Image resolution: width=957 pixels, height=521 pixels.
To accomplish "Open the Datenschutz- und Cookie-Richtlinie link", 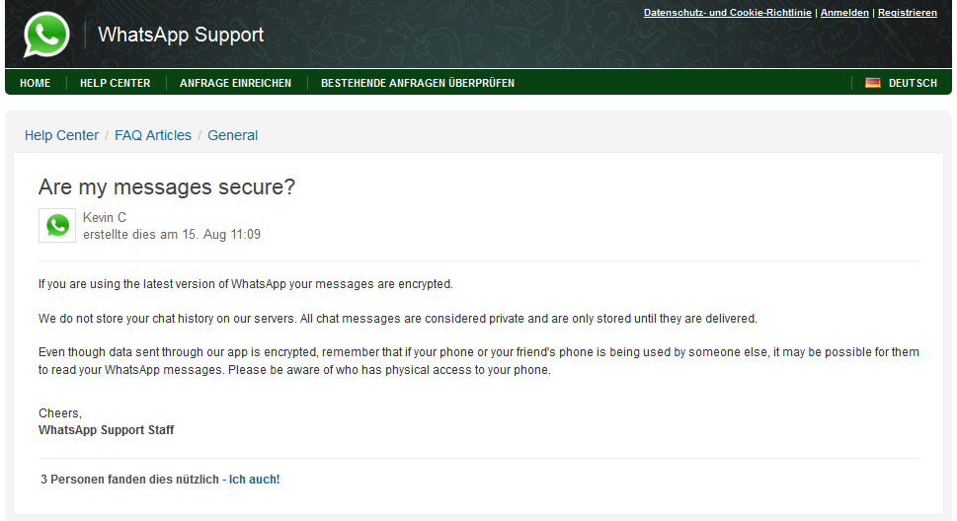I will tap(727, 13).
